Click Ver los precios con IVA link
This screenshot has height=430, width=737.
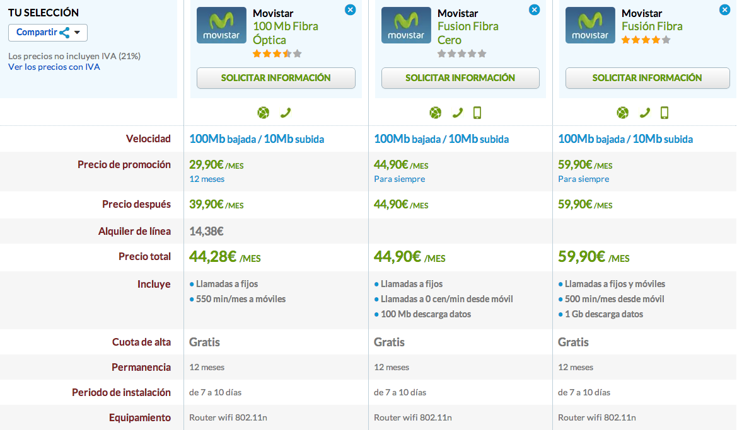pyautogui.click(x=54, y=67)
